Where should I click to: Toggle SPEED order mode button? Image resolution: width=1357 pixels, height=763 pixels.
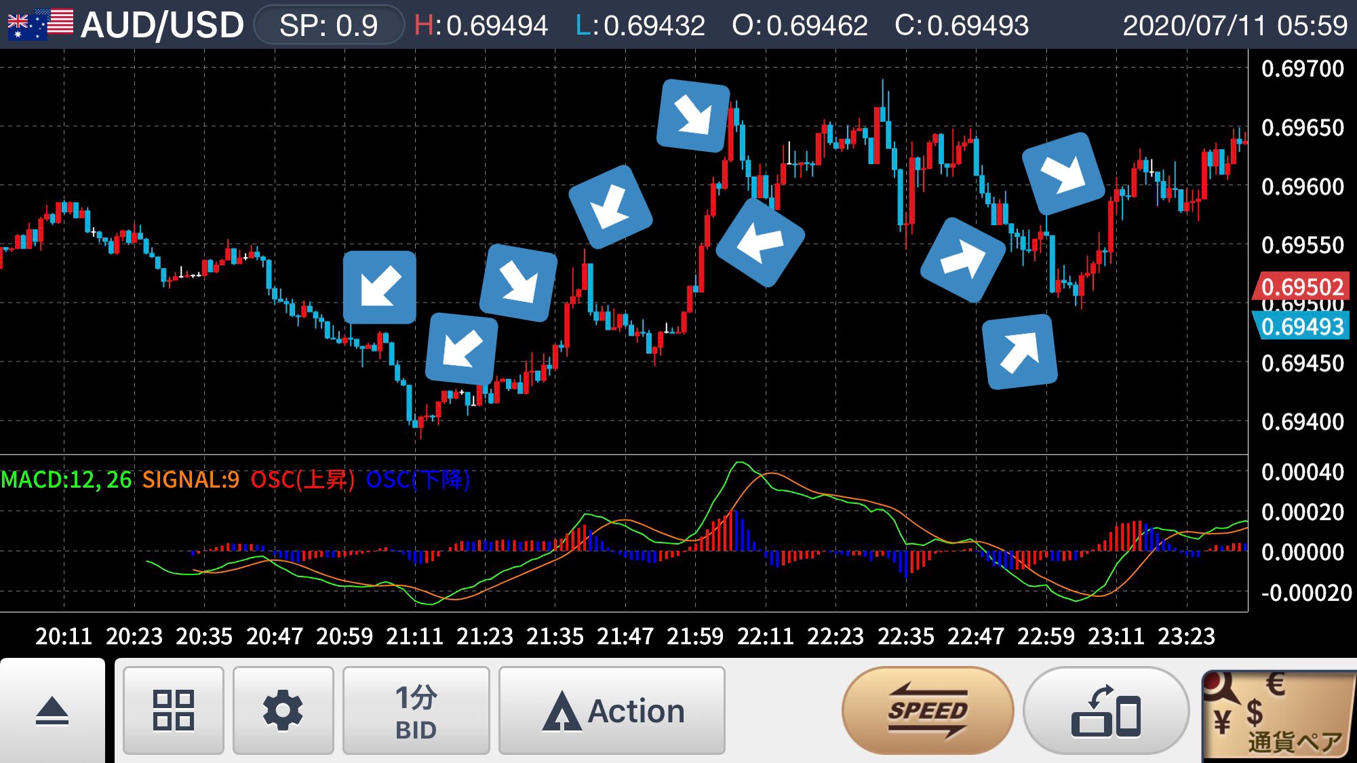point(927,710)
